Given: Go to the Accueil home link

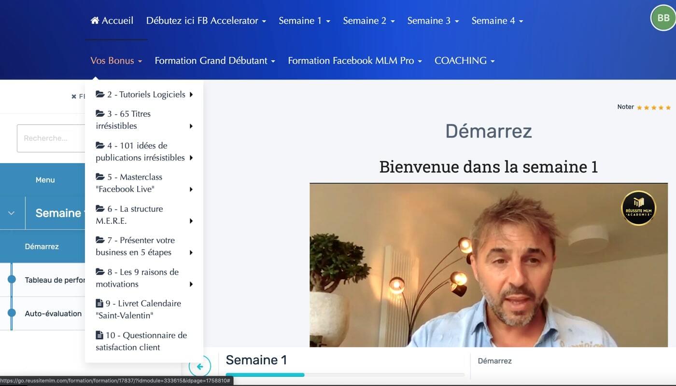Looking at the screenshot, I should (x=112, y=21).
